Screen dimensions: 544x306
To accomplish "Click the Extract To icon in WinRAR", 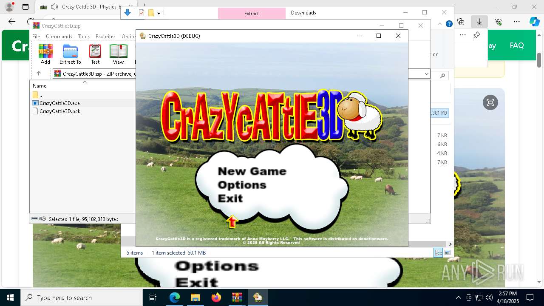I will 70,54.
